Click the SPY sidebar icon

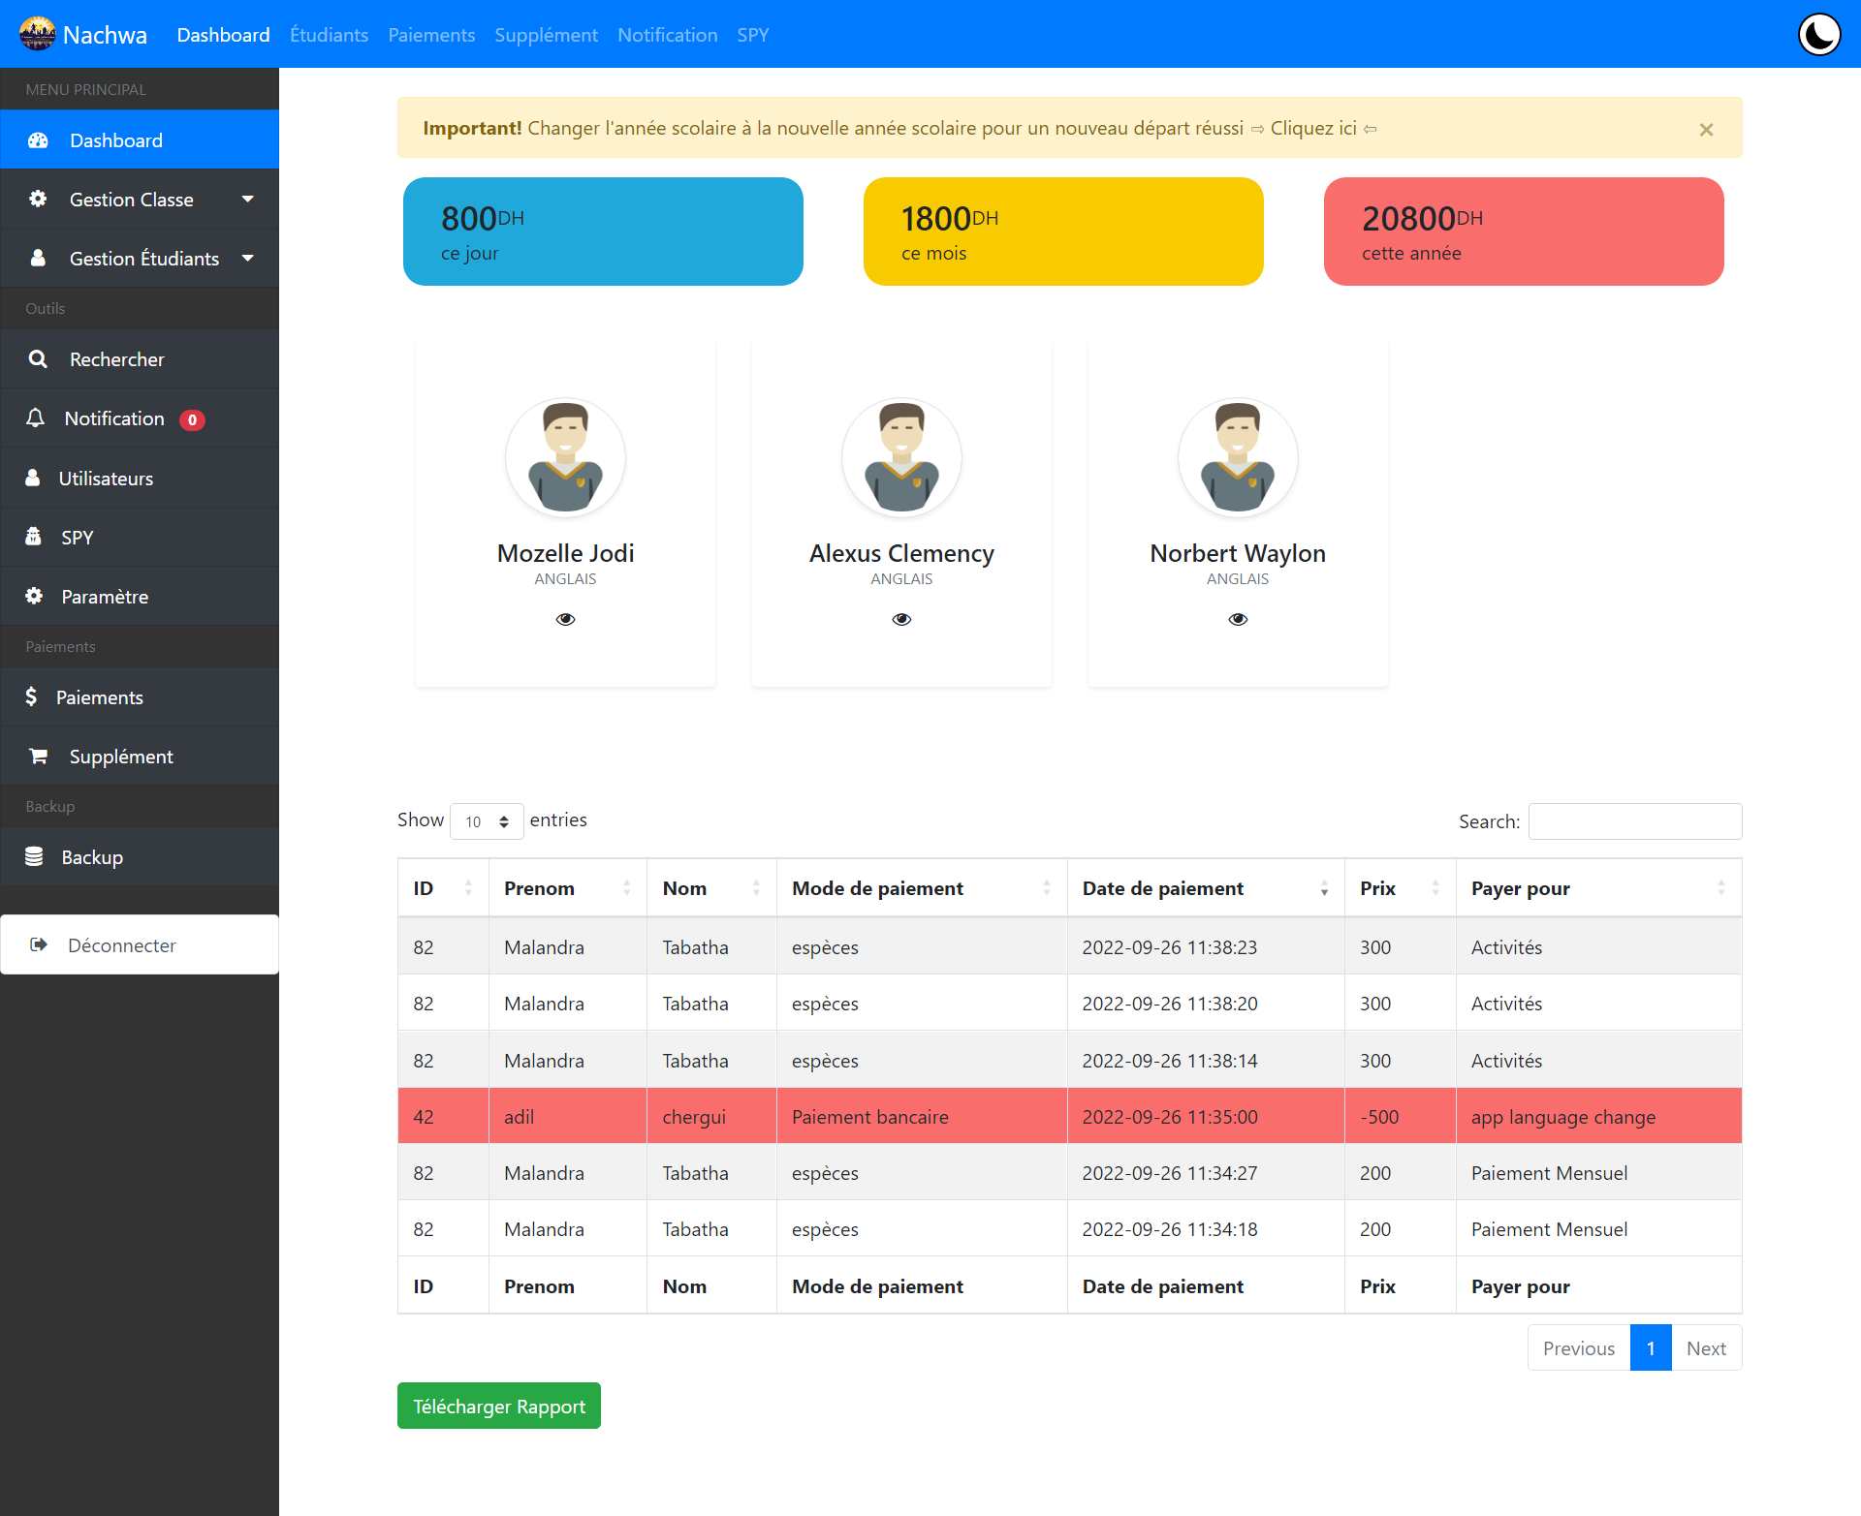click(x=34, y=537)
